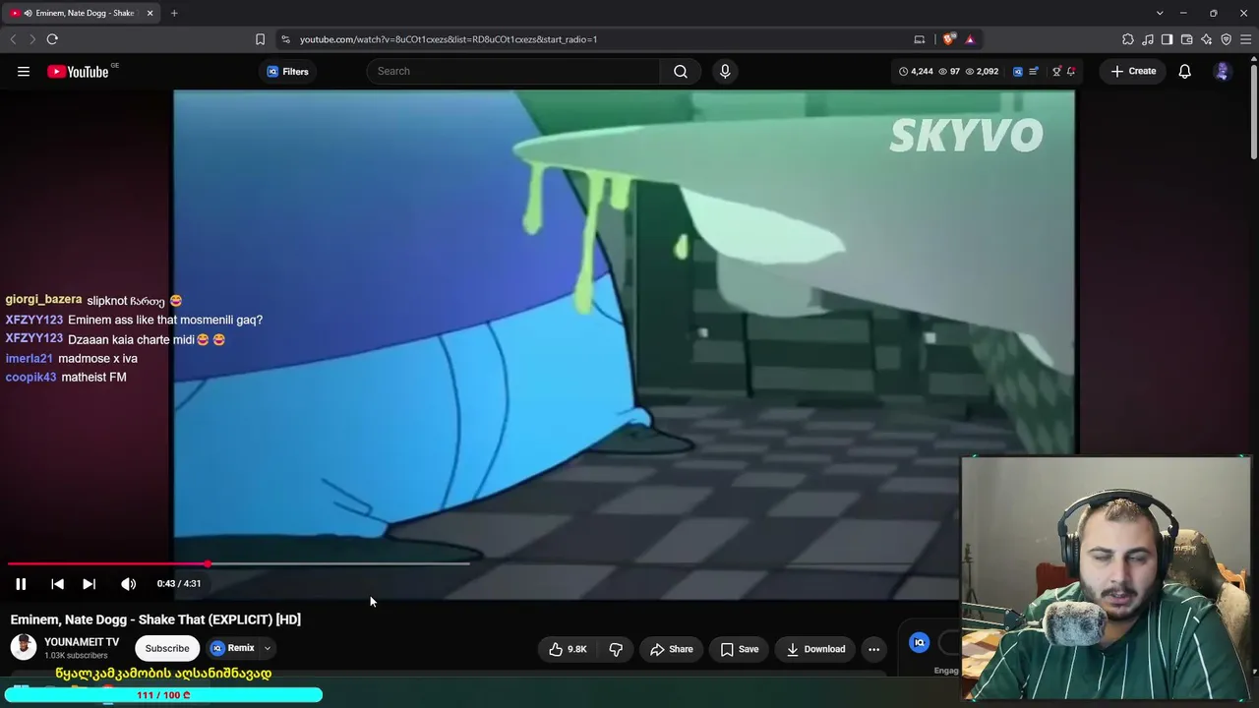Open the vidIQ Filters button
This screenshot has height=708, width=1259.
point(287,71)
